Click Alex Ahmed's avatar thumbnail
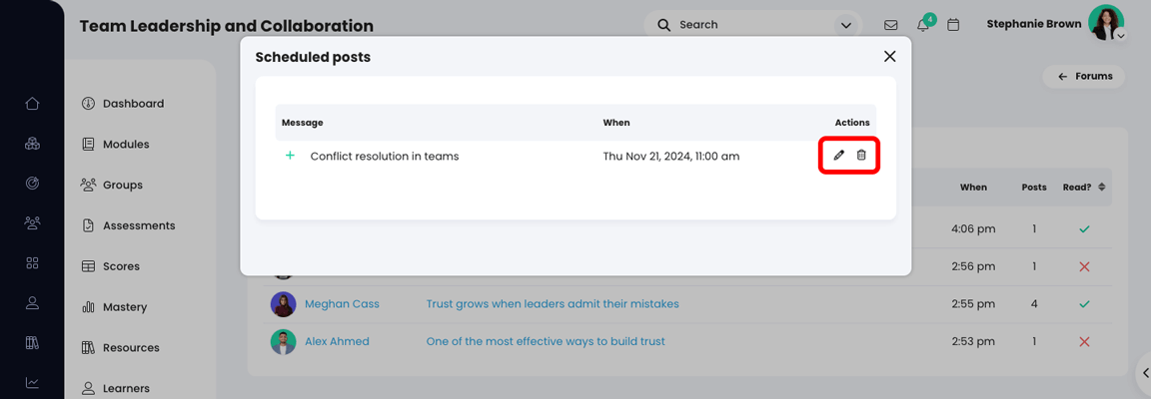The height and width of the screenshot is (399, 1151). [284, 341]
